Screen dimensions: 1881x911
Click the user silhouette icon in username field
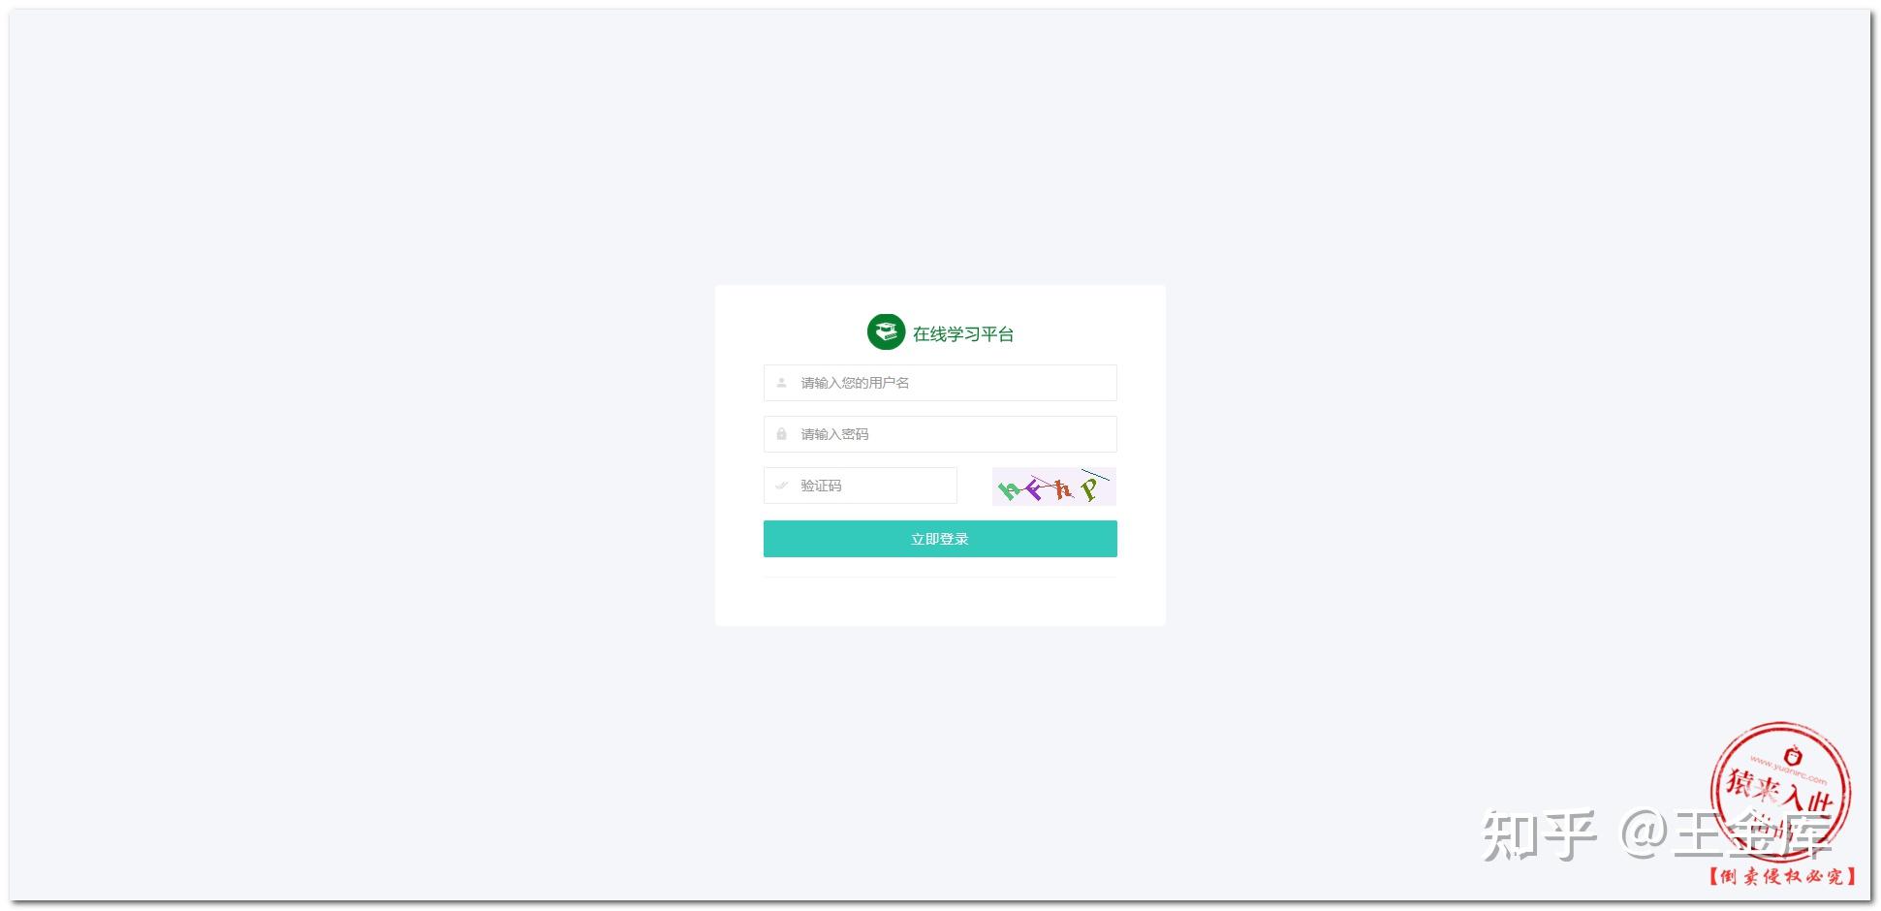(x=781, y=383)
